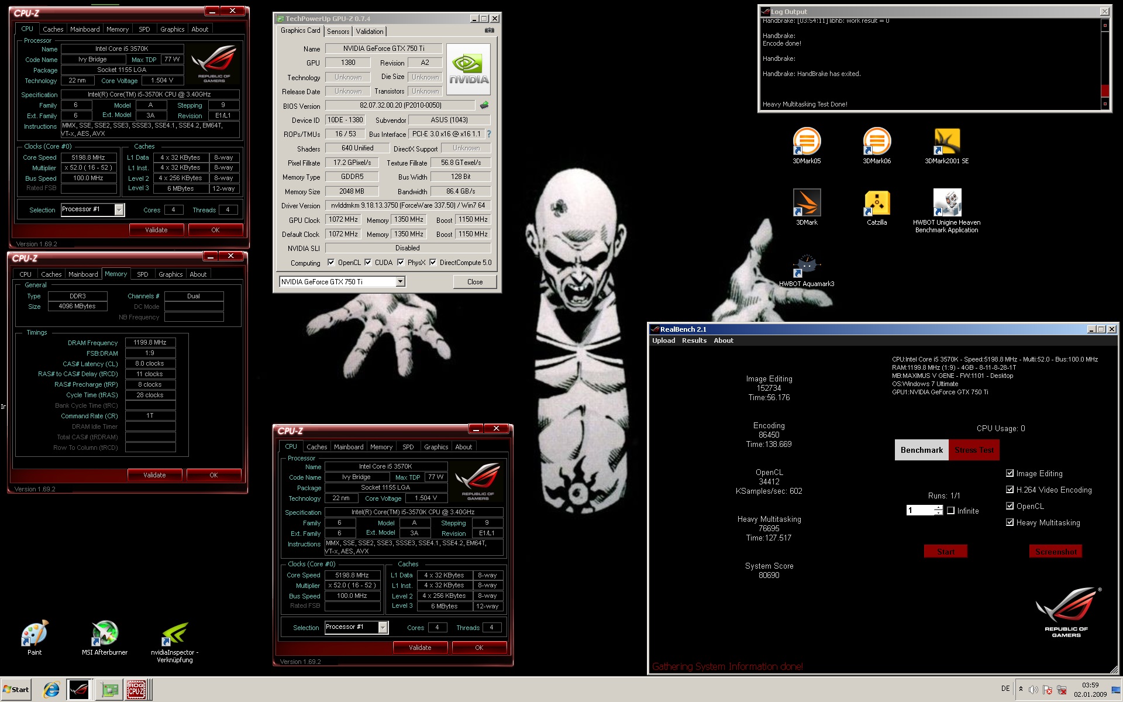
Task: Click Validate in the bottom CPU-Z window
Action: click(420, 648)
